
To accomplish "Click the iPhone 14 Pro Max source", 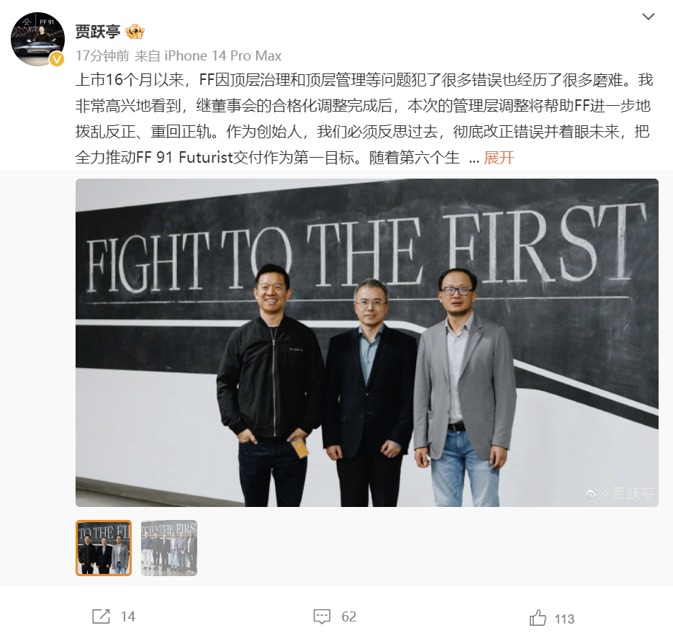I will coord(222,56).
